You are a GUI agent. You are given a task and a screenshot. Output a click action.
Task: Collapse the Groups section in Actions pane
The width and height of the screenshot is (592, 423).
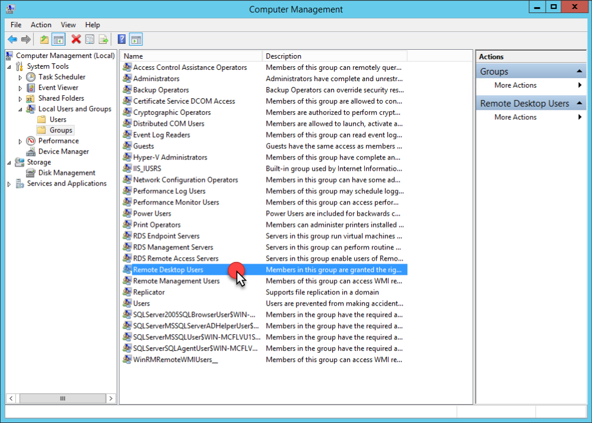[580, 72]
